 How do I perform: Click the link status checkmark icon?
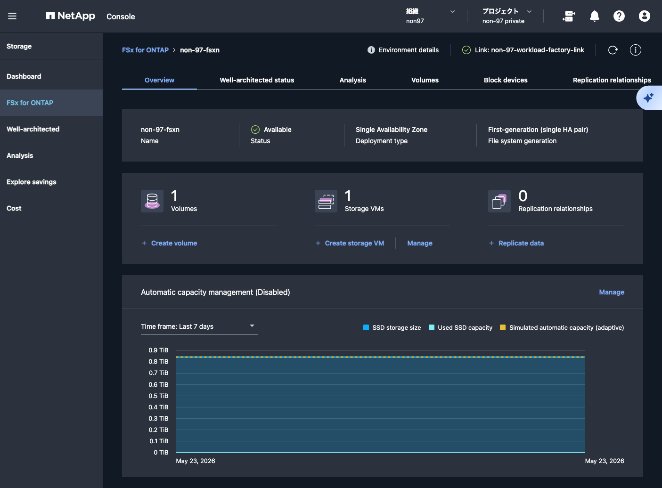pos(466,50)
